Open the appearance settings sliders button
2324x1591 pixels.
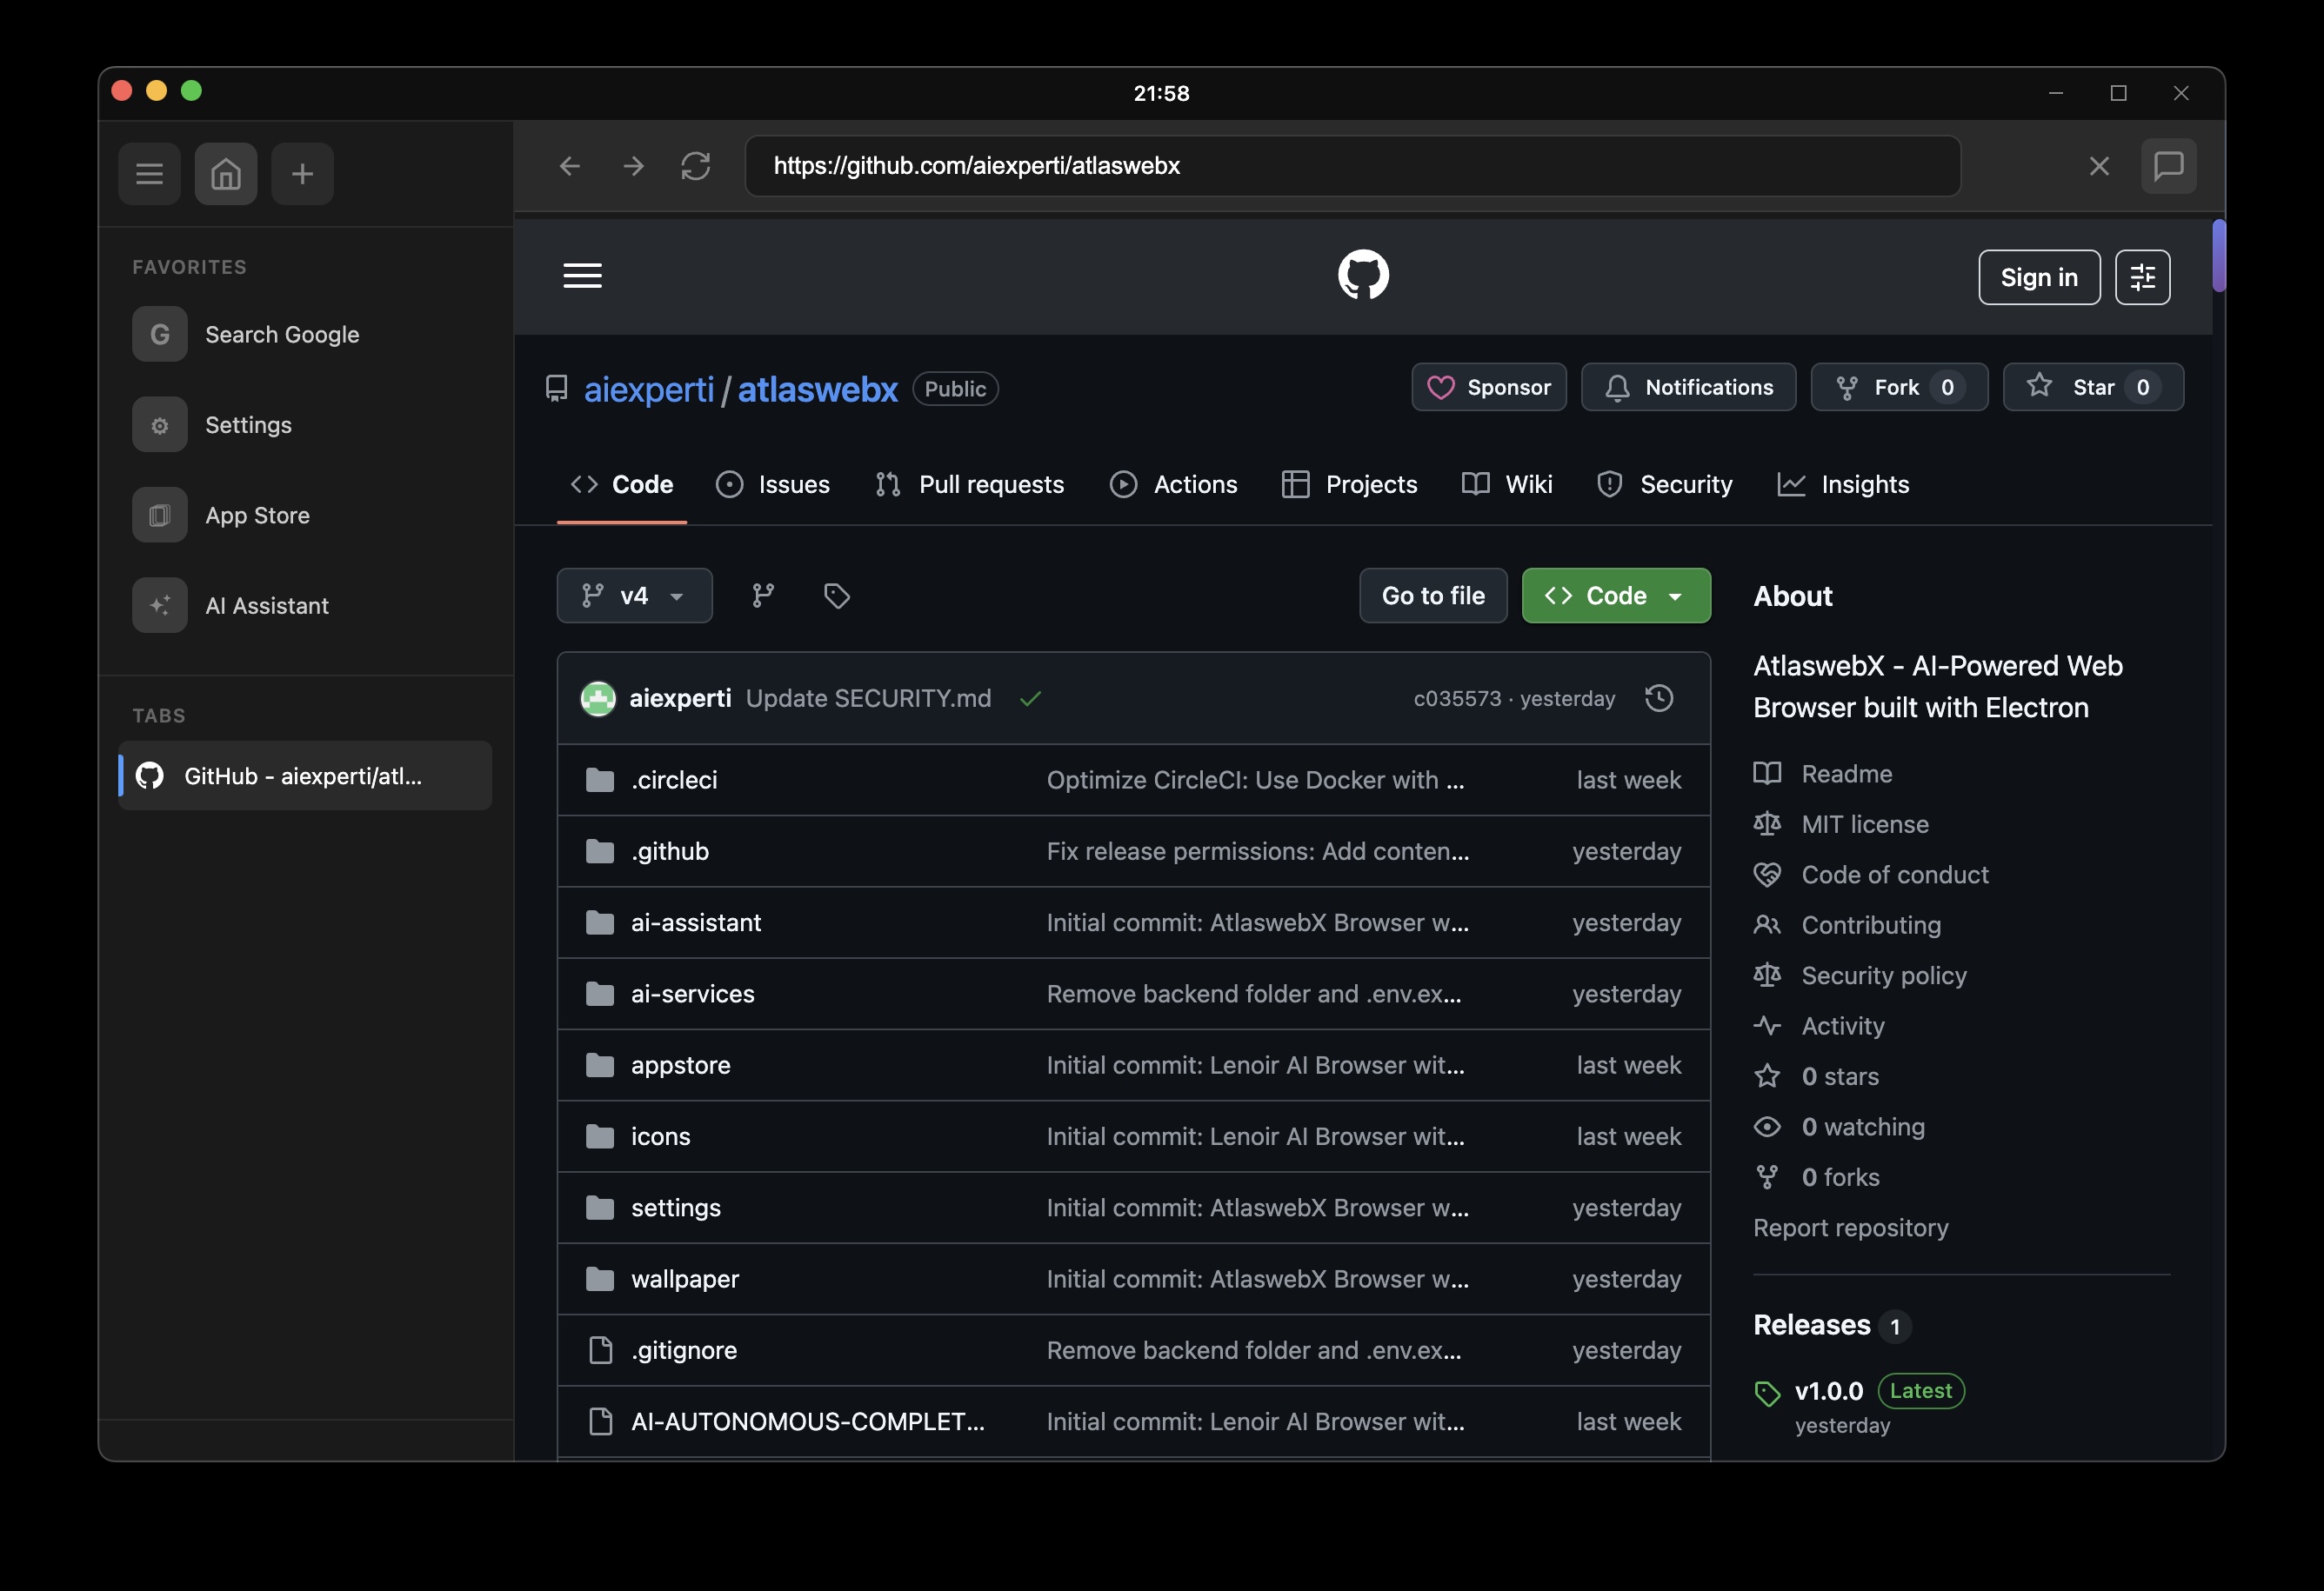2142,276
